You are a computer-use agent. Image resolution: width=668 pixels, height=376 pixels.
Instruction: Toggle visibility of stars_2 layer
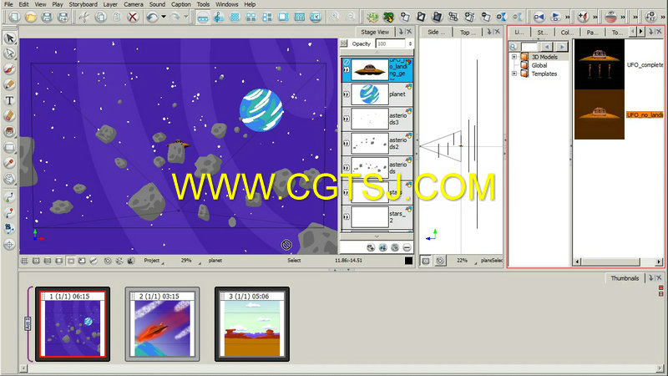coord(347,216)
